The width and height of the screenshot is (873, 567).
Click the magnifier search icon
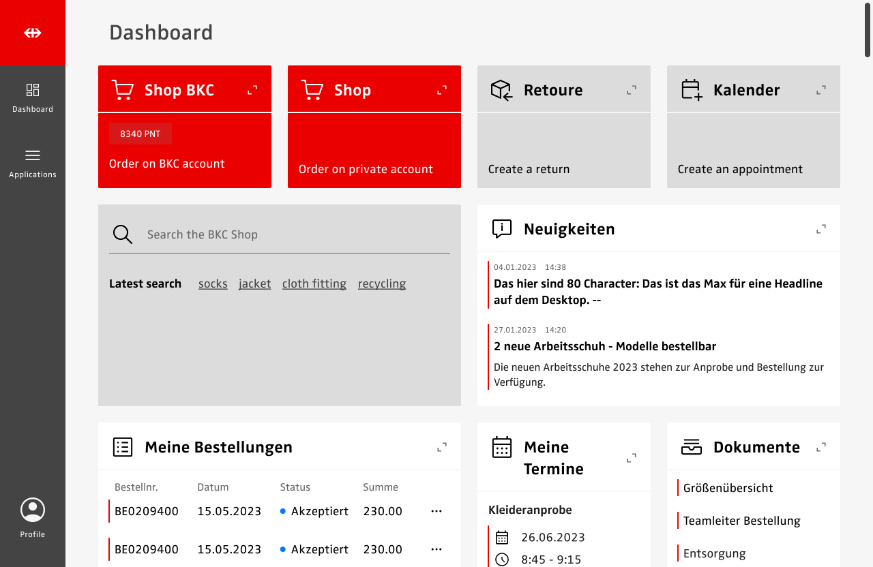click(123, 234)
